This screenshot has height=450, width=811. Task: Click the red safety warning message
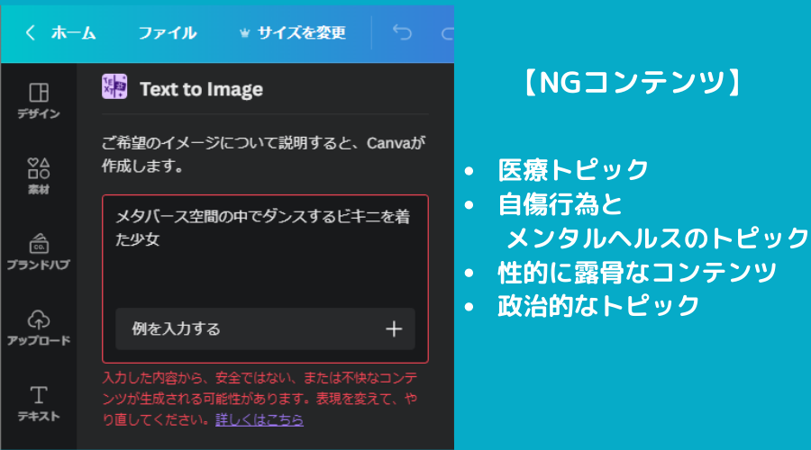click(260, 399)
